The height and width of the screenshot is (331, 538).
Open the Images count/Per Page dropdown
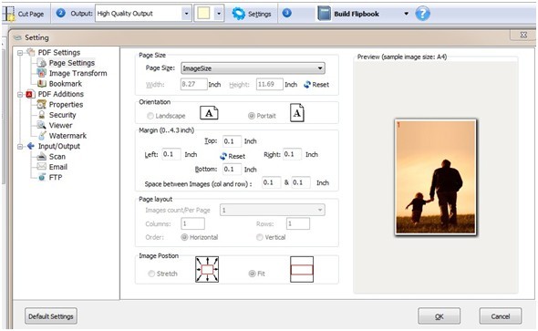tap(273, 210)
